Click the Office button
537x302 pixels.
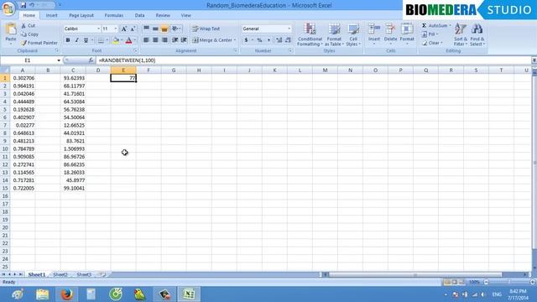click(x=8, y=8)
